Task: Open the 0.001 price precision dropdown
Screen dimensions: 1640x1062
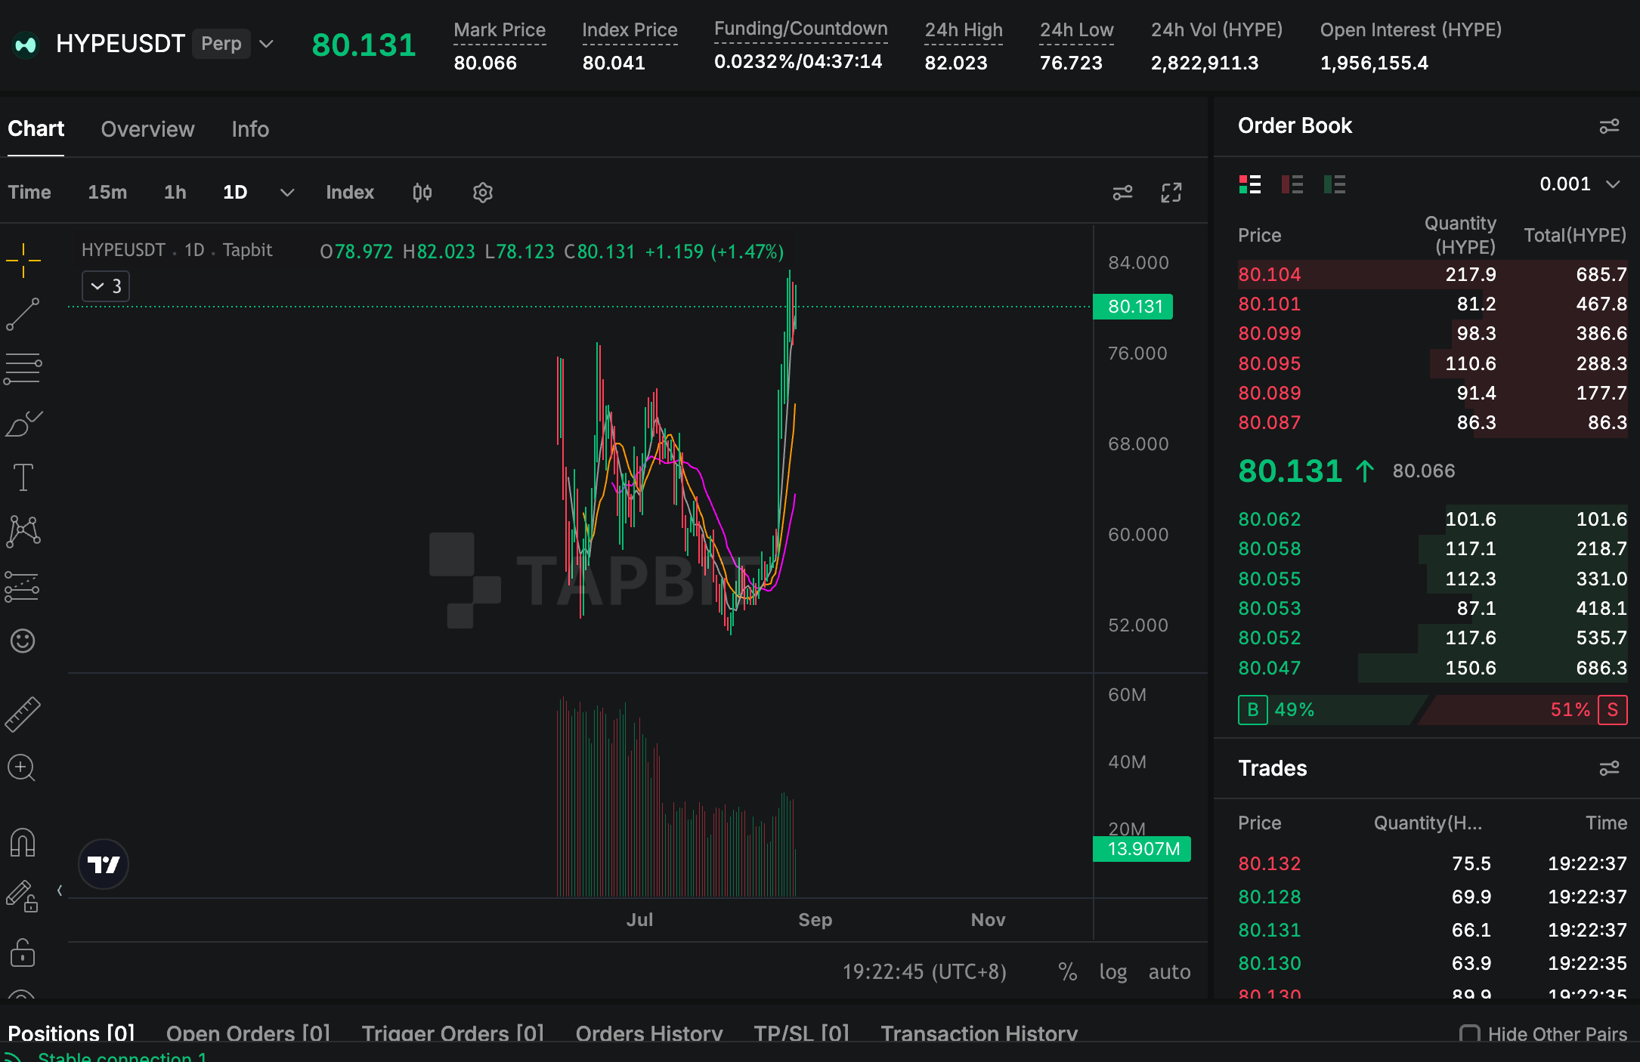Action: 1580,184
